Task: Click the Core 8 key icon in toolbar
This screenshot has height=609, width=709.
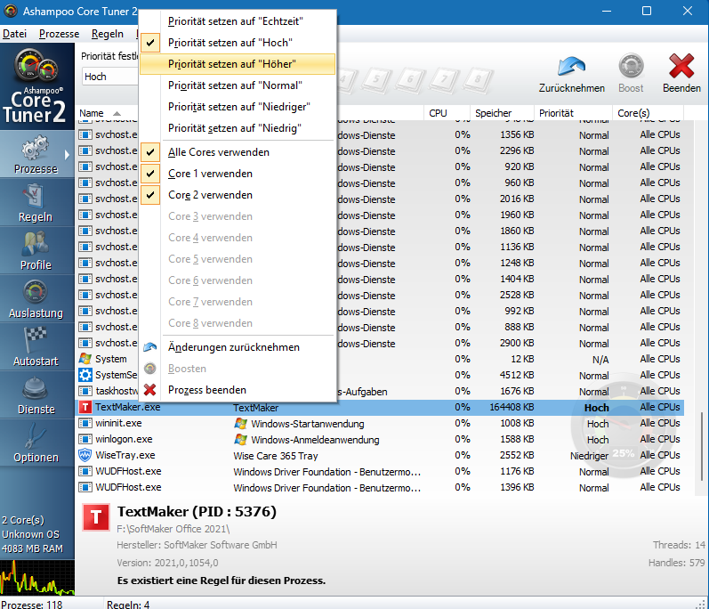Action: tap(478, 80)
